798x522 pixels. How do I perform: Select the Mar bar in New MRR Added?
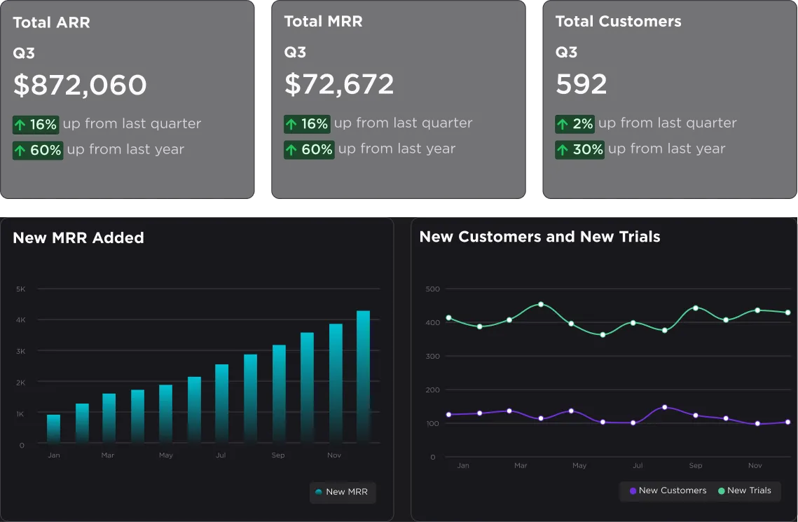tap(109, 418)
